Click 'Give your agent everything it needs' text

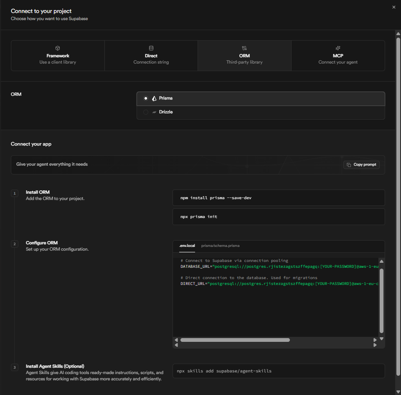click(52, 164)
